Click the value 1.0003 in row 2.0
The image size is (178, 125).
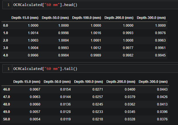[x=33, y=40]
